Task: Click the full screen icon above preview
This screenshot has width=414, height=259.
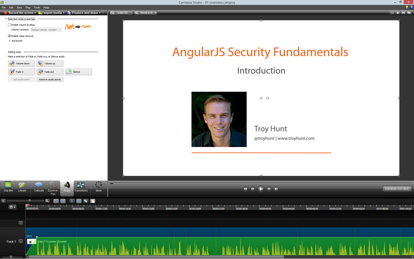Action: (403, 12)
